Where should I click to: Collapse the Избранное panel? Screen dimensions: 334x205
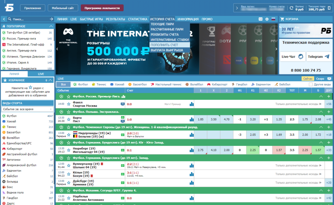pos(50,80)
